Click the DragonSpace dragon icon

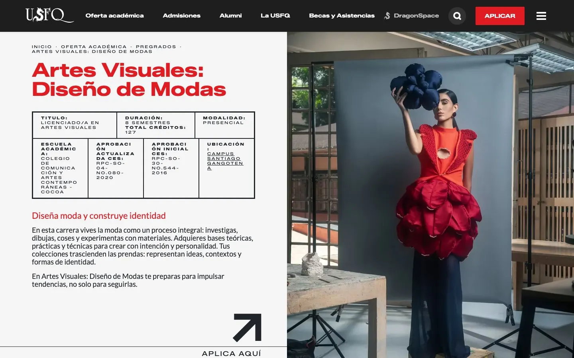click(387, 16)
